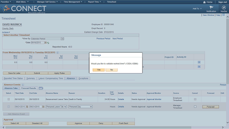Open help icon next to date range header
This screenshot has height=129, width=229.
coord(58,53)
